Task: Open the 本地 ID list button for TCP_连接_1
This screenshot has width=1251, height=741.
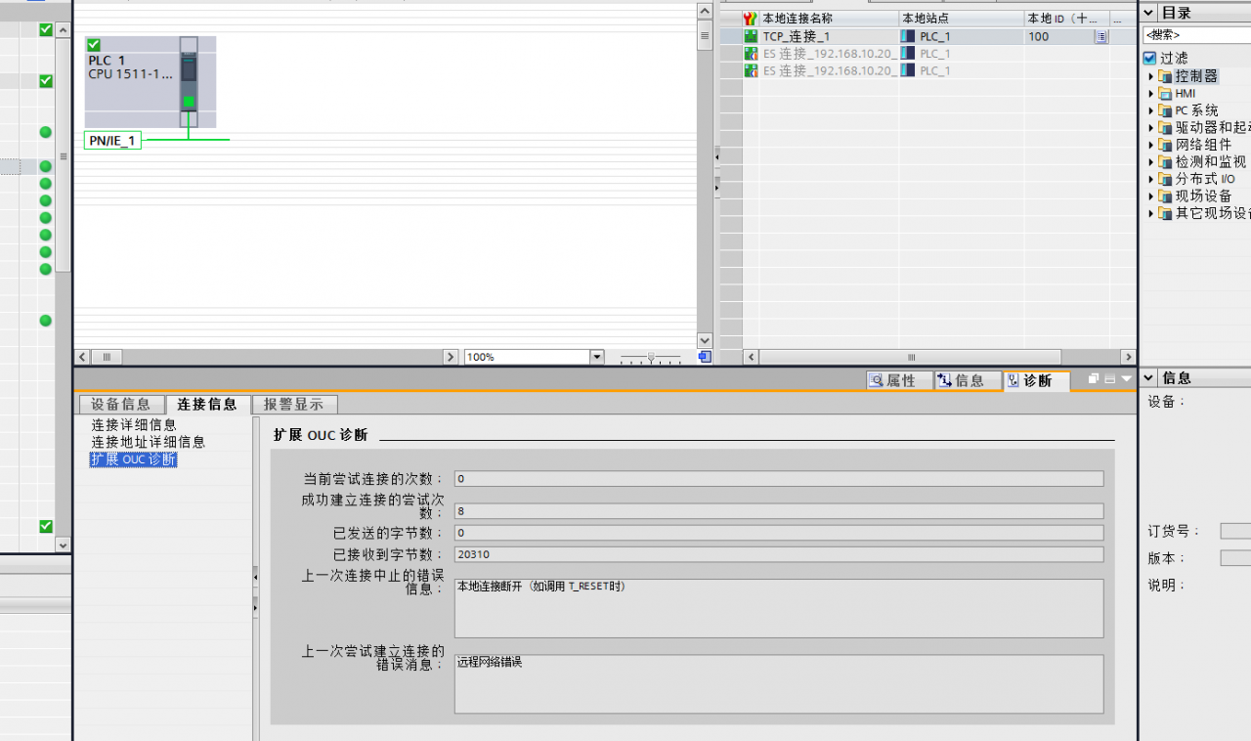Action: coord(1101,36)
